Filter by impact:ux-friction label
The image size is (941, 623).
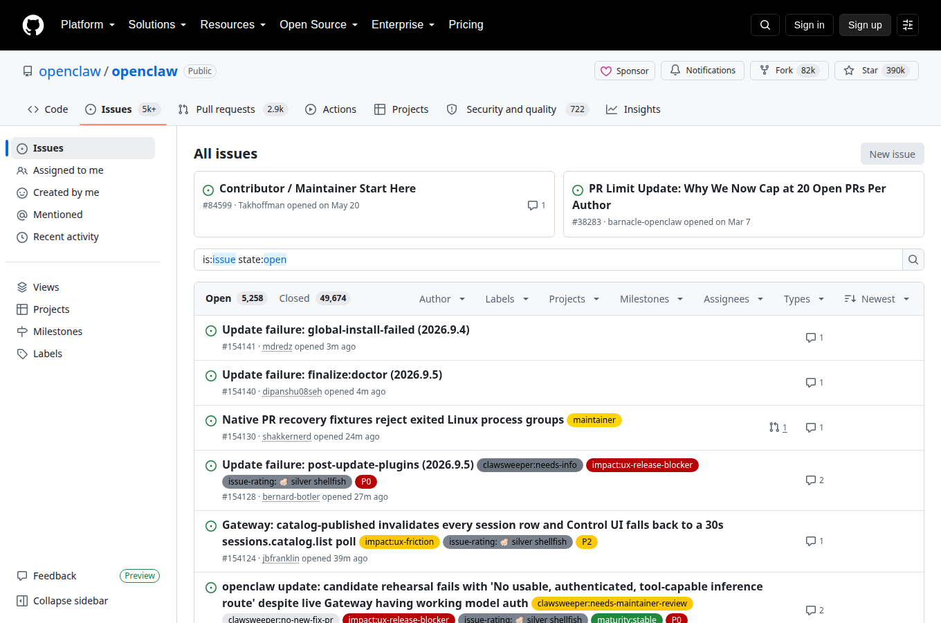tap(399, 542)
